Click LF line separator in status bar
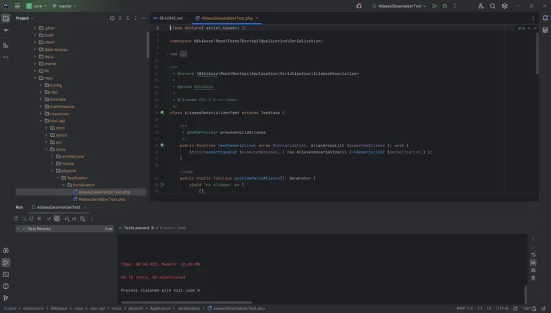This screenshot has width=551, height=313. [x=489, y=309]
